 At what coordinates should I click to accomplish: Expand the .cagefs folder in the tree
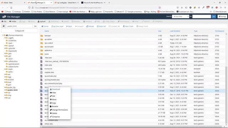5,38
